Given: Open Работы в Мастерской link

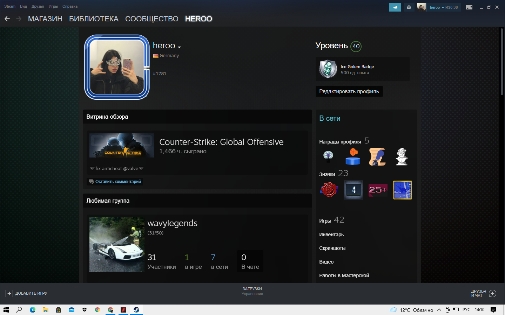Looking at the screenshot, I should pos(344,275).
